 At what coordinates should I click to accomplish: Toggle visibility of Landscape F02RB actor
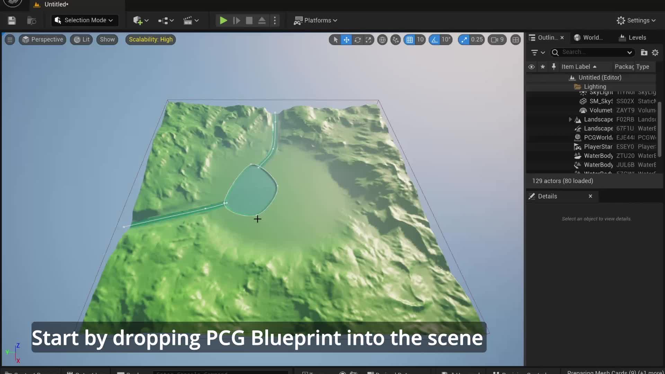point(531,119)
